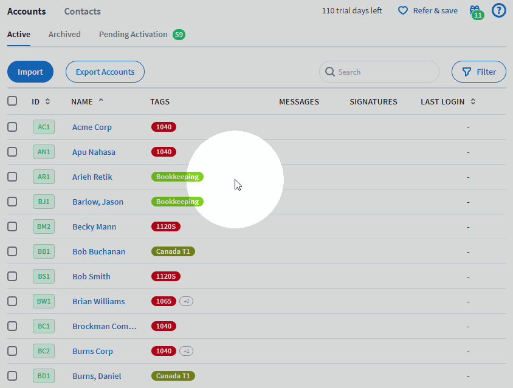
Task: Toggle NAME column sort arrow
Action: pos(101,100)
